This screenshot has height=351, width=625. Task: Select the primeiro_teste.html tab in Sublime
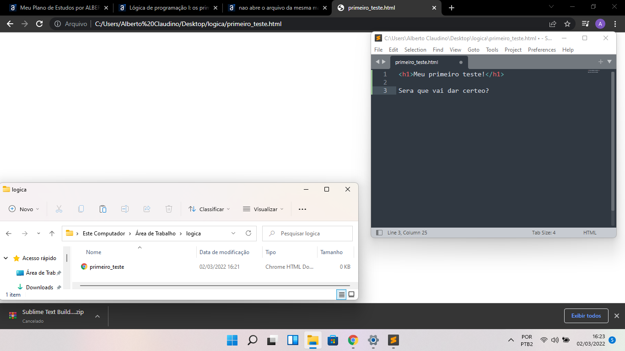pos(429,62)
